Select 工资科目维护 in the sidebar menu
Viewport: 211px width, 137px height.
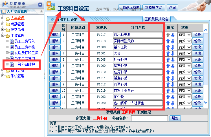click(25, 64)
